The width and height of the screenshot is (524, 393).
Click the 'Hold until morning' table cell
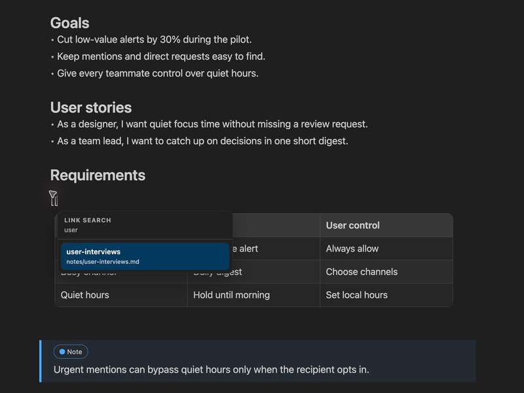[253, 295]
